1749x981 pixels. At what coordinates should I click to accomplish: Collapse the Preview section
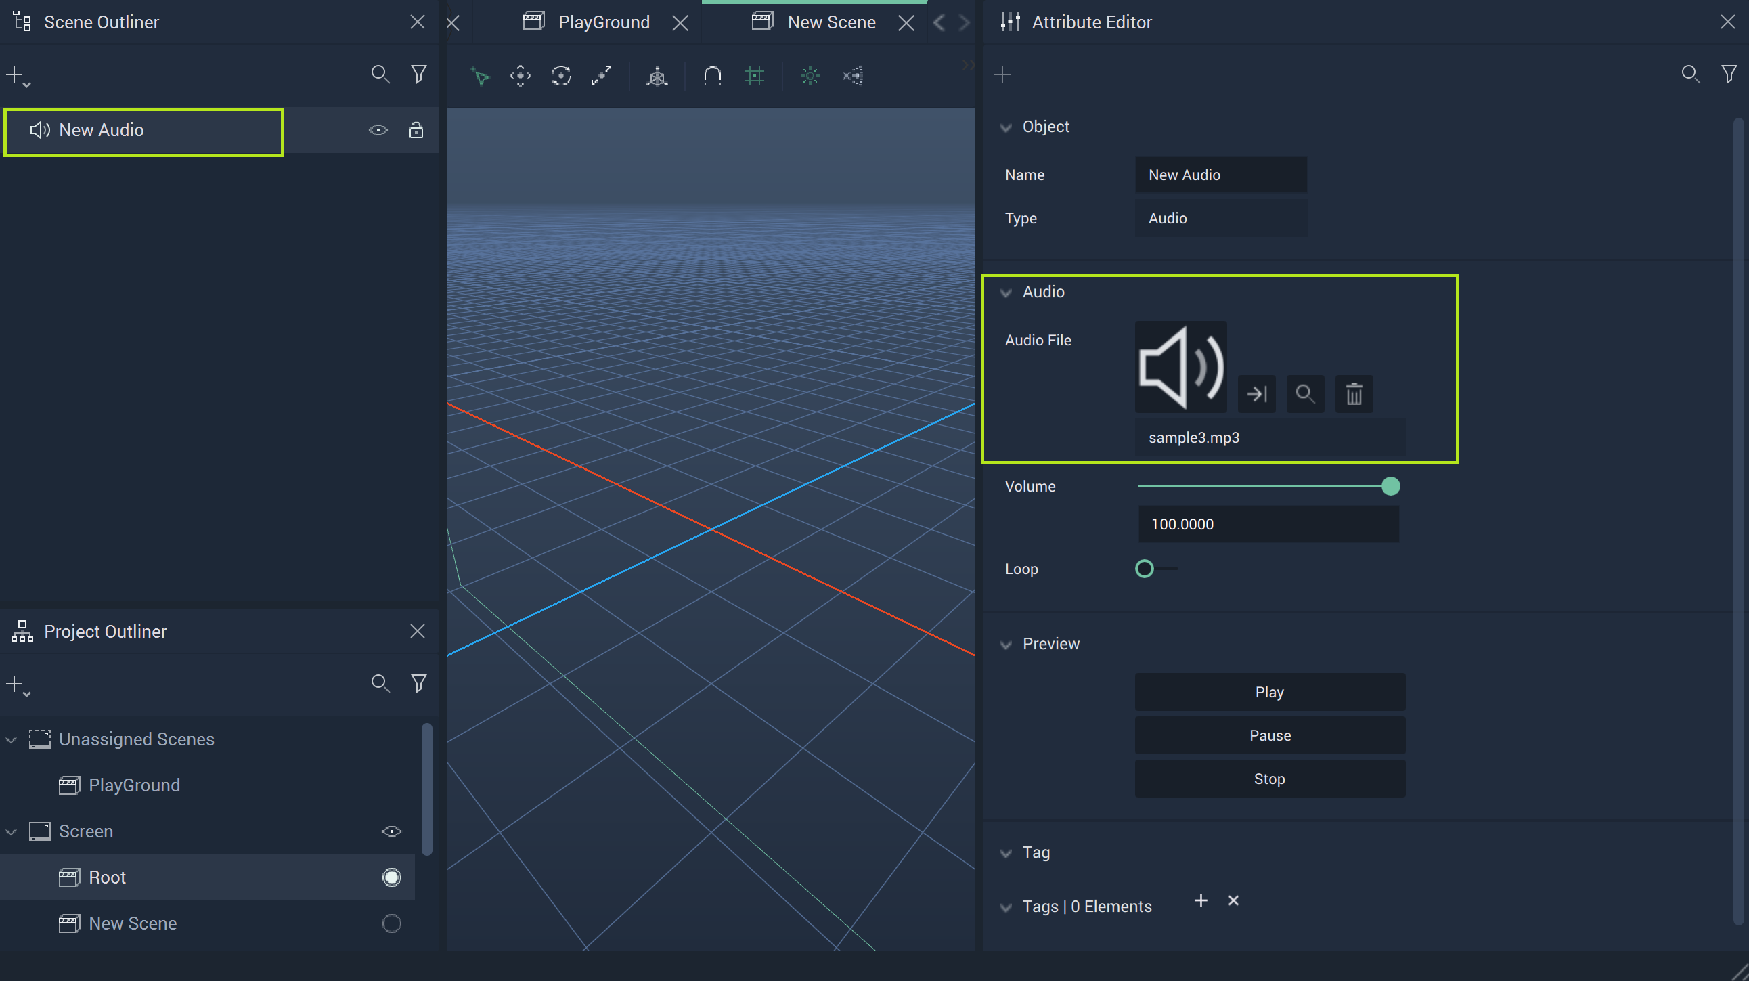coord(1006,645)
